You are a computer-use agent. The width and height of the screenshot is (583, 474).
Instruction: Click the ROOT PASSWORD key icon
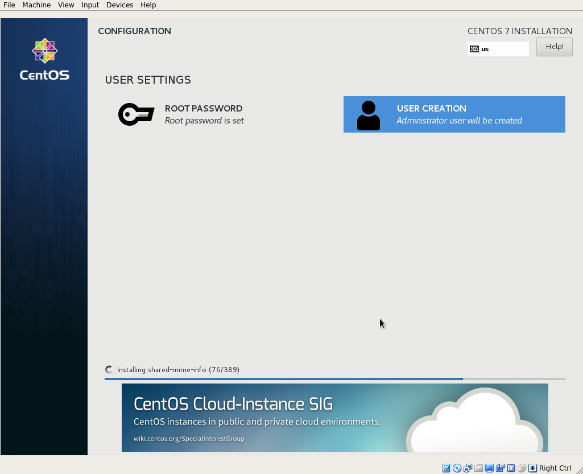pos(136,114)
